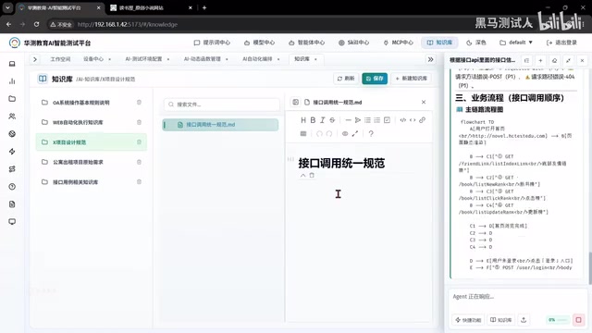Insert a task checklist in the editor
The image size is (592, 333).
(x=387, y=120)
